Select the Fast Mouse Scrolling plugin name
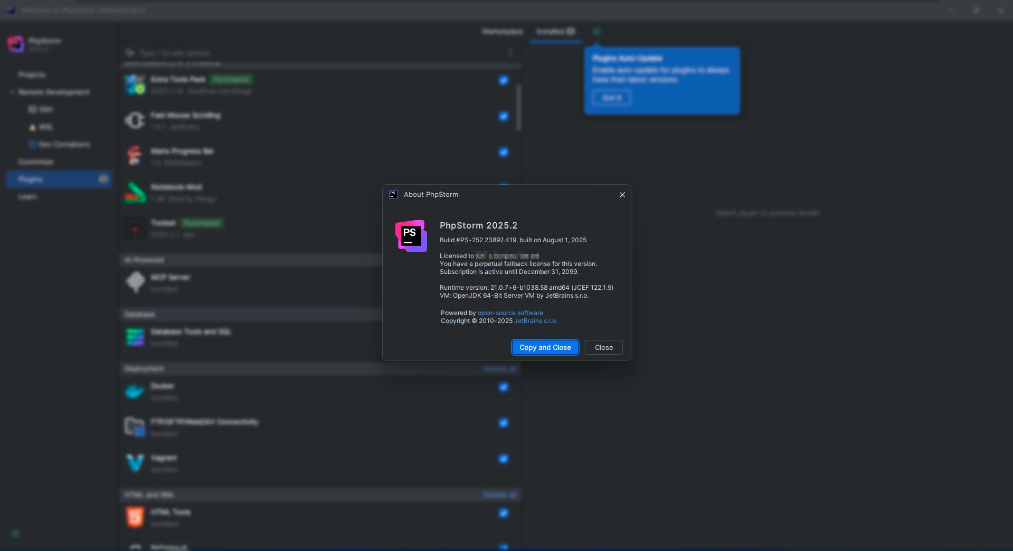The height and width of the screenshot is (551, 1013). [x=185, y=115]
